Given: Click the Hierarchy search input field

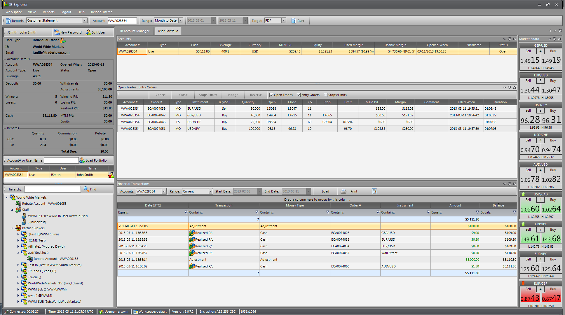Looking at the screenshot, I should pyautogui.click(x=53, y=189).
